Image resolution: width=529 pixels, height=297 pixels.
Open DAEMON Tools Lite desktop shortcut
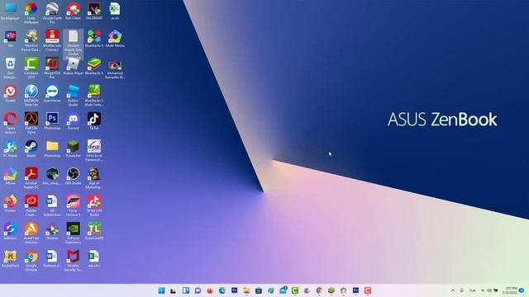[31, 95]
